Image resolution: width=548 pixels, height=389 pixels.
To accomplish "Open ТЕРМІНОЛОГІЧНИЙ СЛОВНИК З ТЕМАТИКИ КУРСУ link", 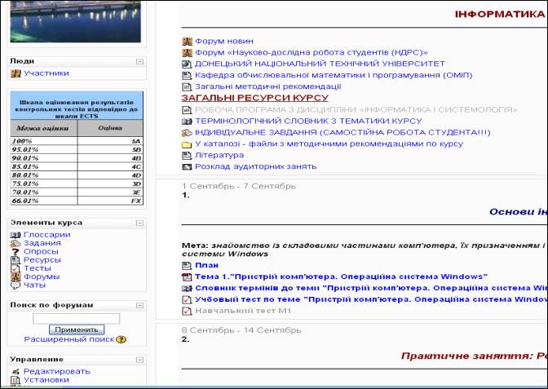I will tap(308, 122).
